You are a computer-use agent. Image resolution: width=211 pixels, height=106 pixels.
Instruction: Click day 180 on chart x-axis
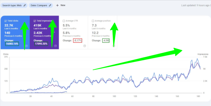pos(198,96)
